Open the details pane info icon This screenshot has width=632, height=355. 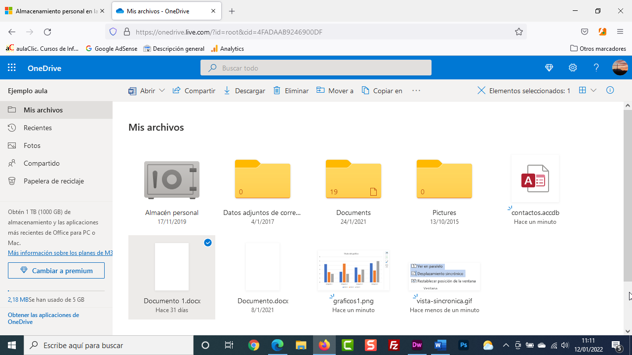(610, 90)
